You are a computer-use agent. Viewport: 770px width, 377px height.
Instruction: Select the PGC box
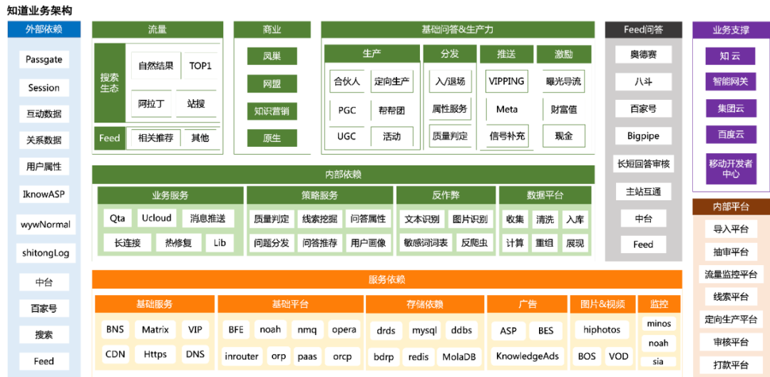point(346,110)
